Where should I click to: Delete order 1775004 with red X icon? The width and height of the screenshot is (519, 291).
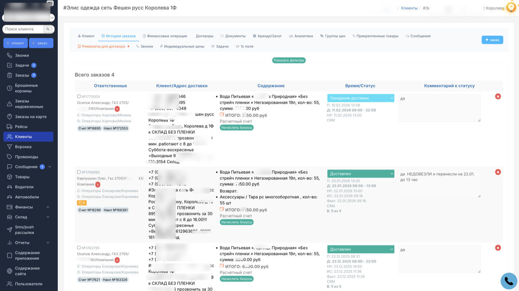point(498,96)
